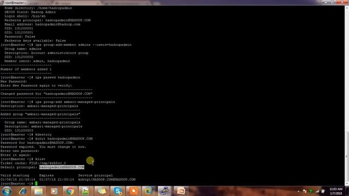Click 'Login shell: /bin/sh' line
The height and width of the screenshot is (196, 349).
(x=25, y=16)
